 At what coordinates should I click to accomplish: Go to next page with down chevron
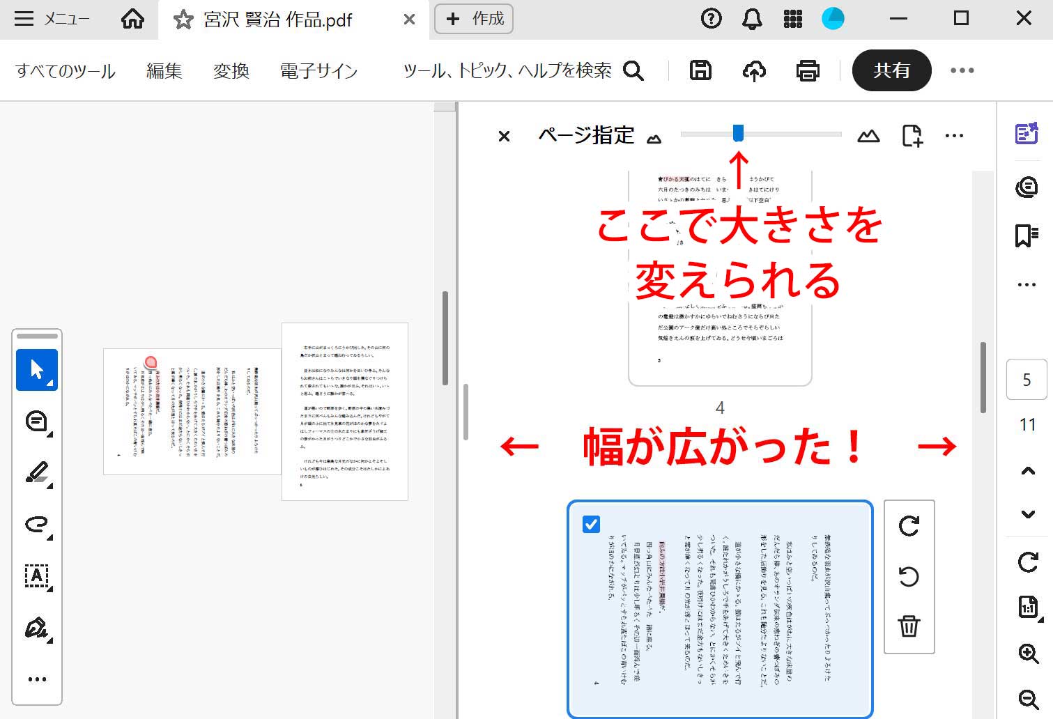[x=1028, y=515]
